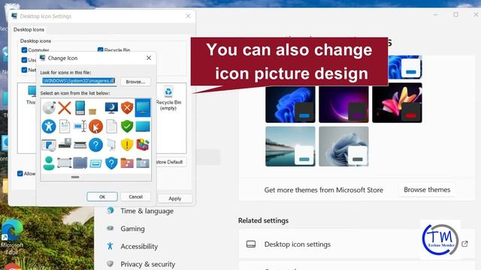This screenshot has width=481, height=270.
Task: Toggle the Recycle Bin checkbox
Action: (100, 49)
